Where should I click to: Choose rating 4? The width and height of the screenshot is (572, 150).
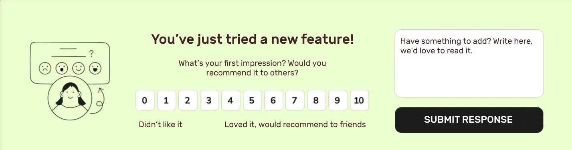click(x=230, y=100)
